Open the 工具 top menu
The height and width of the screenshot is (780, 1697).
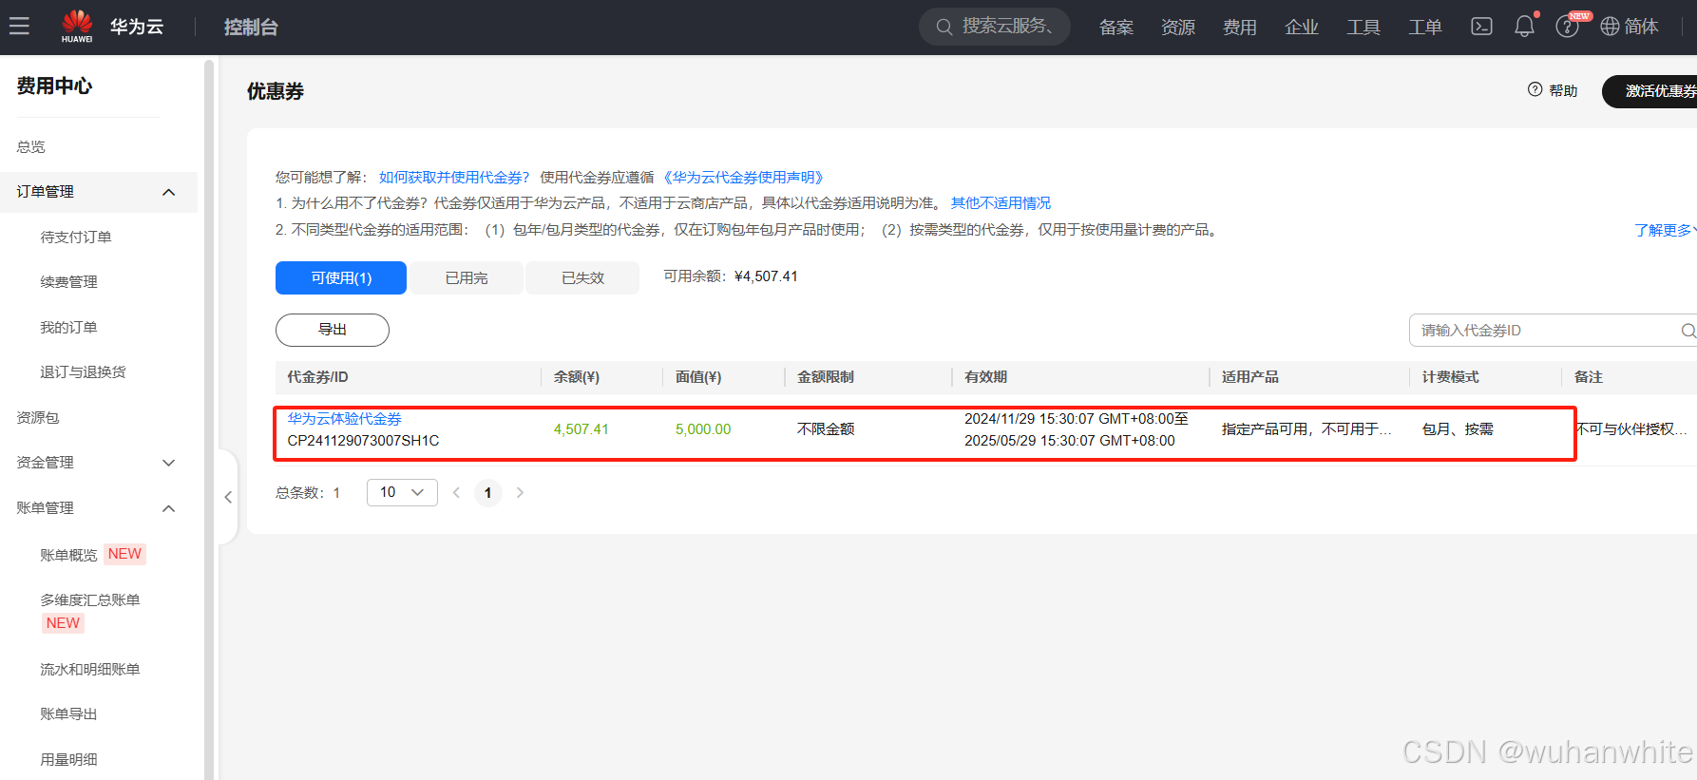coord(1363,28)
